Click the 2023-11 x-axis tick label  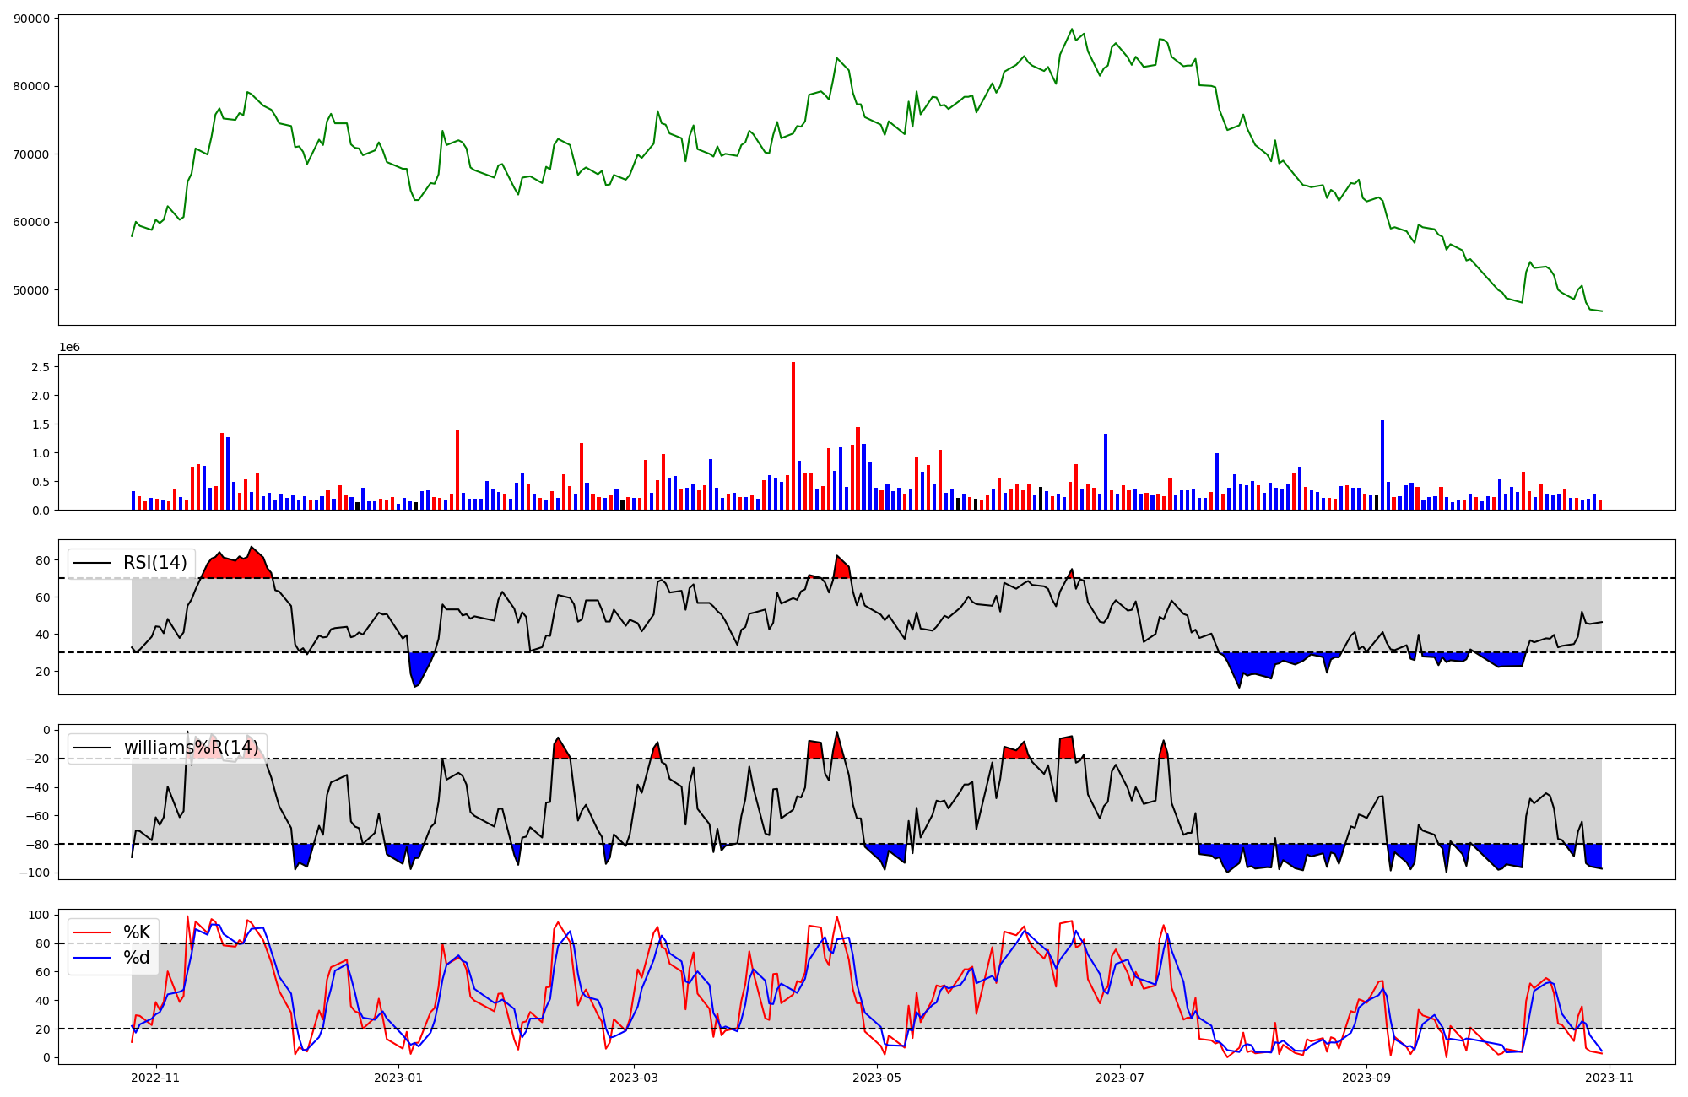[1610, 1078]
